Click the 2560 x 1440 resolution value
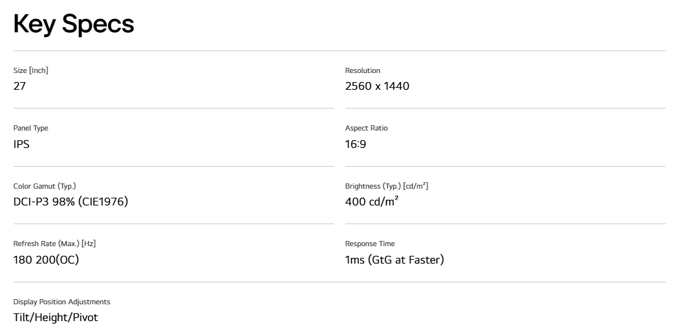The width and height of the screenshot is (674, 334). coord(377,86)
